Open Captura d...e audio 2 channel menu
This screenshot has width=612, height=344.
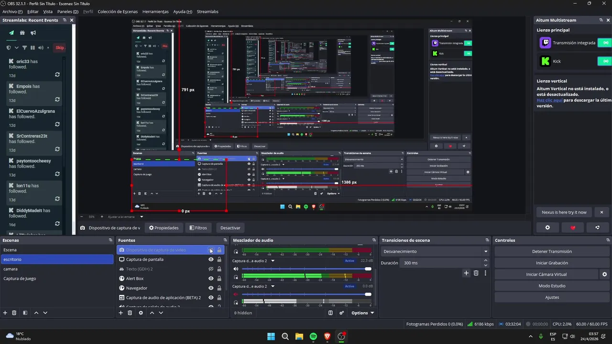273,286
